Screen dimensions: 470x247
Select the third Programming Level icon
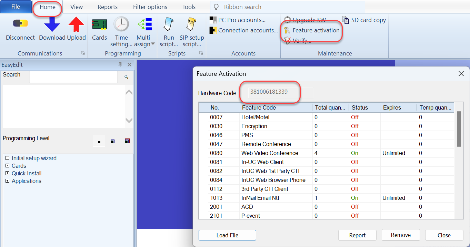click(x=127, y=141)
